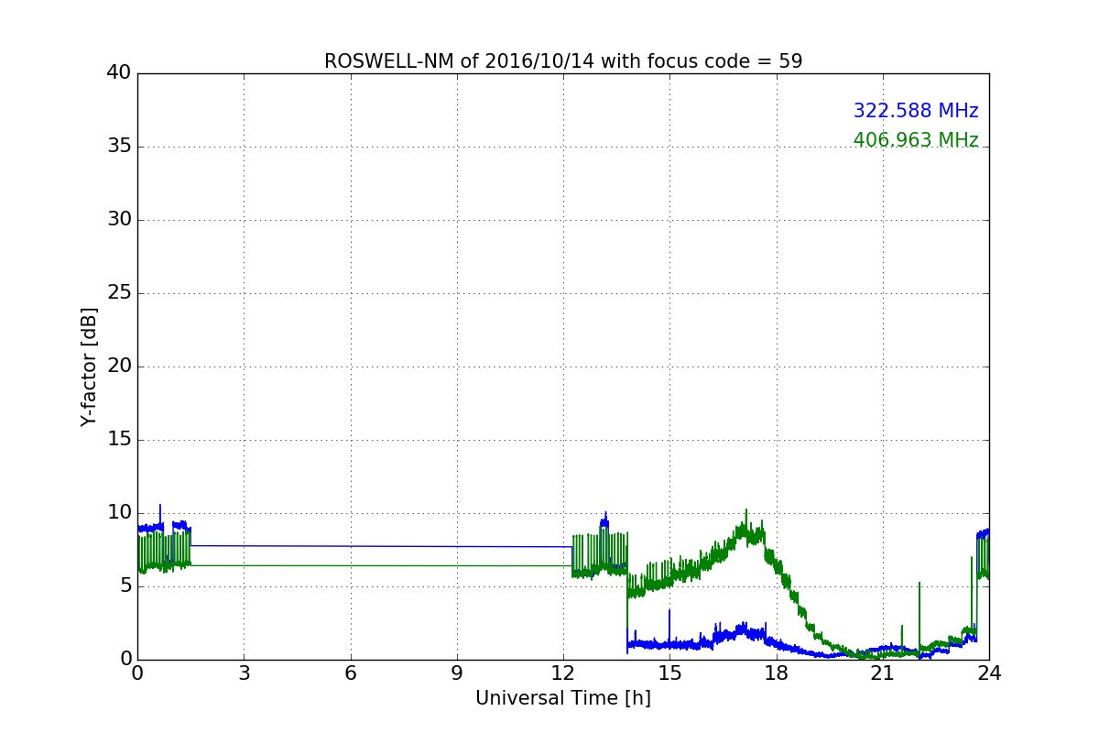Image resolution: width=1099 pixels, height=733 pixels.
Task: Click the x-axis tick label '12'
Action: pos(563,673)
